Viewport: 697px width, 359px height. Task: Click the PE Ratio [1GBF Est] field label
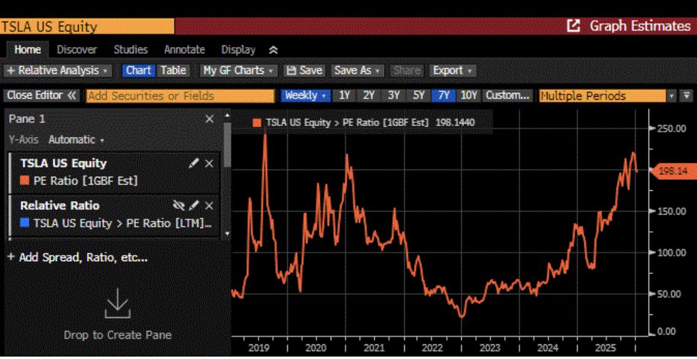pos(85,180)
